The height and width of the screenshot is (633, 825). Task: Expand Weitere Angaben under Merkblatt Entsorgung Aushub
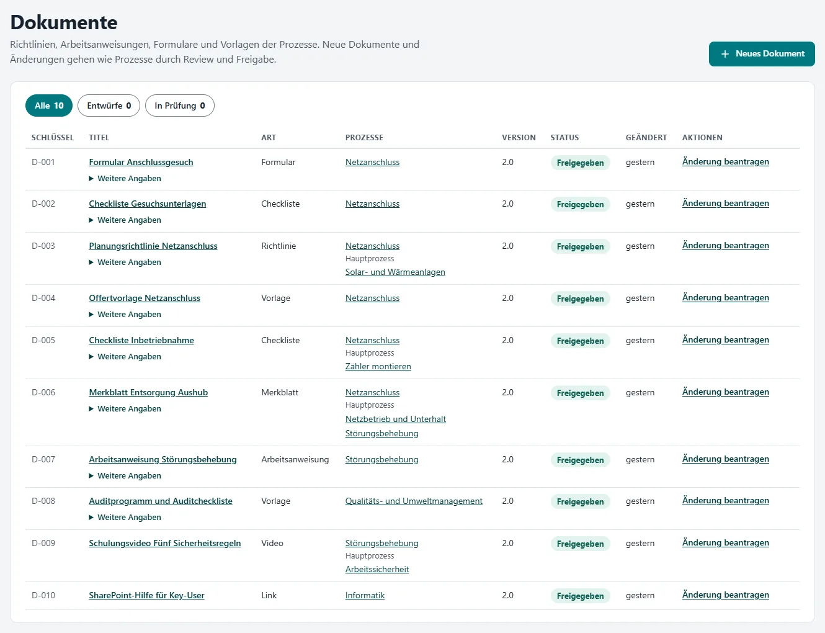point(125,409)
